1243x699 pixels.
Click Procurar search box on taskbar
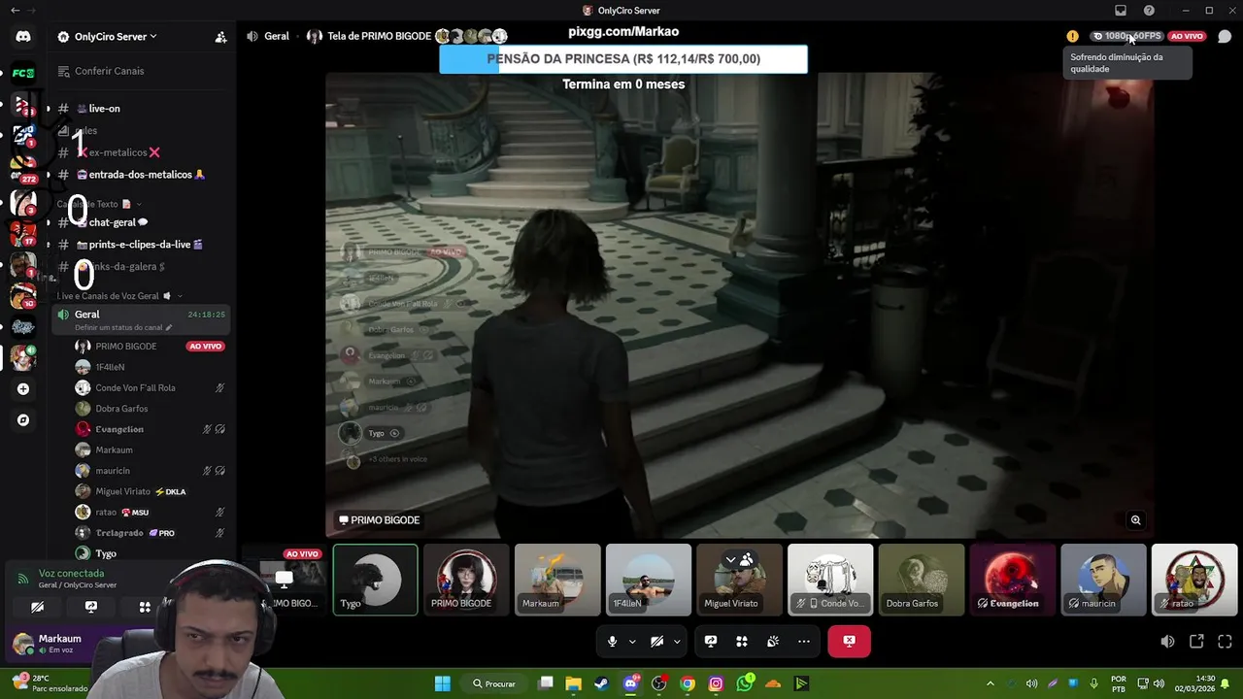pyautogui.click(x=494, y=683)
